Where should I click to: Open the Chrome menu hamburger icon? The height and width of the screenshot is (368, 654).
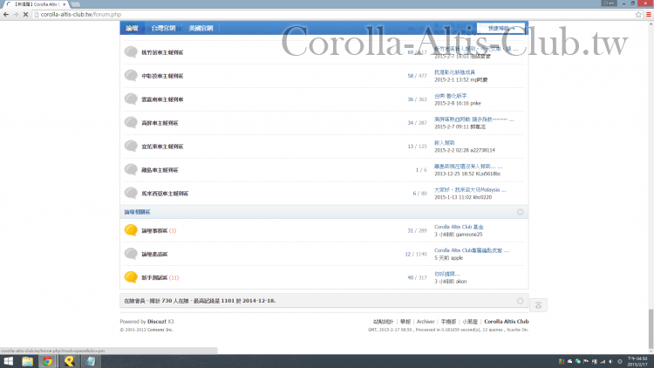(649, 14)
